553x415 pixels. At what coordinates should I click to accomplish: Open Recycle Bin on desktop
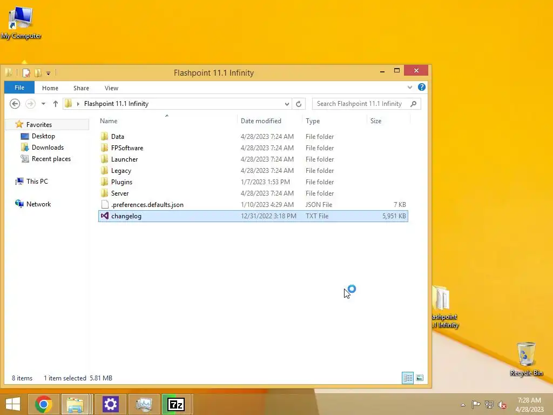click(x=526, y=359)
